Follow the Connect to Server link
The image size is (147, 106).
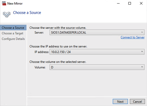coord(132,37)
